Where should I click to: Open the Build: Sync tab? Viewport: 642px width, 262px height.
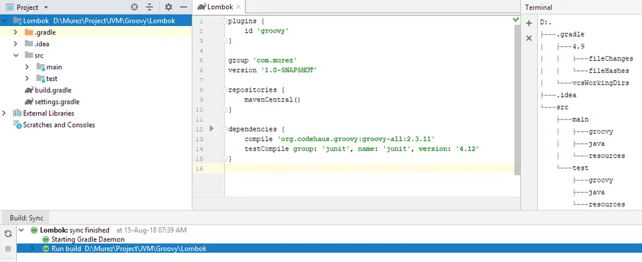[27, 218]
